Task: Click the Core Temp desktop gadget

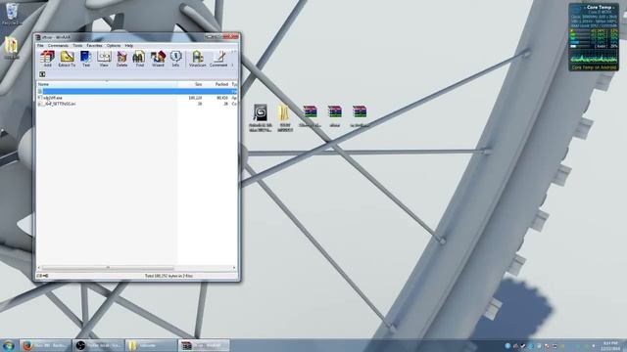Action: [x=594, y=37]
